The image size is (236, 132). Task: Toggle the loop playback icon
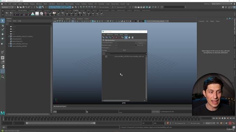pyautogui.click(x=218, y=123)
